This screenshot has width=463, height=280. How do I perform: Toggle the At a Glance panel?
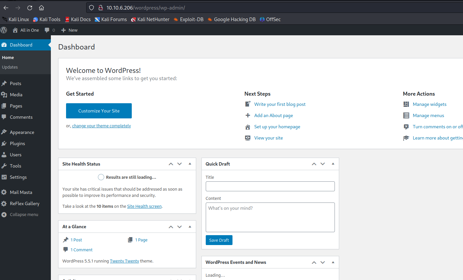tap(190, 227)
